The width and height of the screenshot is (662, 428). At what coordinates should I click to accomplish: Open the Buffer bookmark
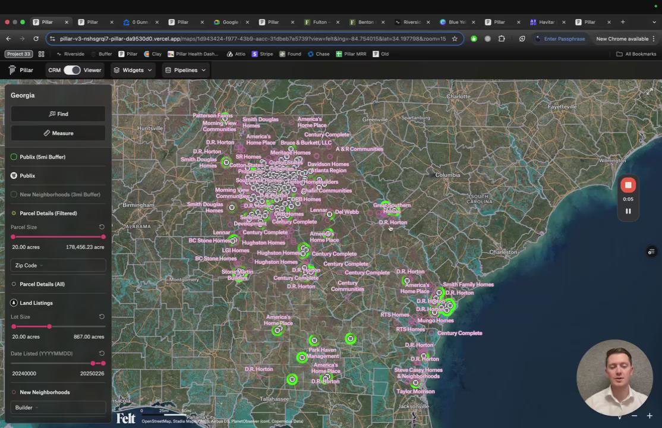[102, 54]
